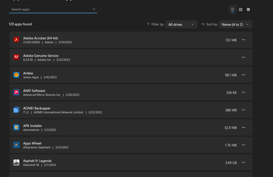Click the AOMEI Backupper icon
The width and height of the screenshot is (273, 177).
coord(16,110)
